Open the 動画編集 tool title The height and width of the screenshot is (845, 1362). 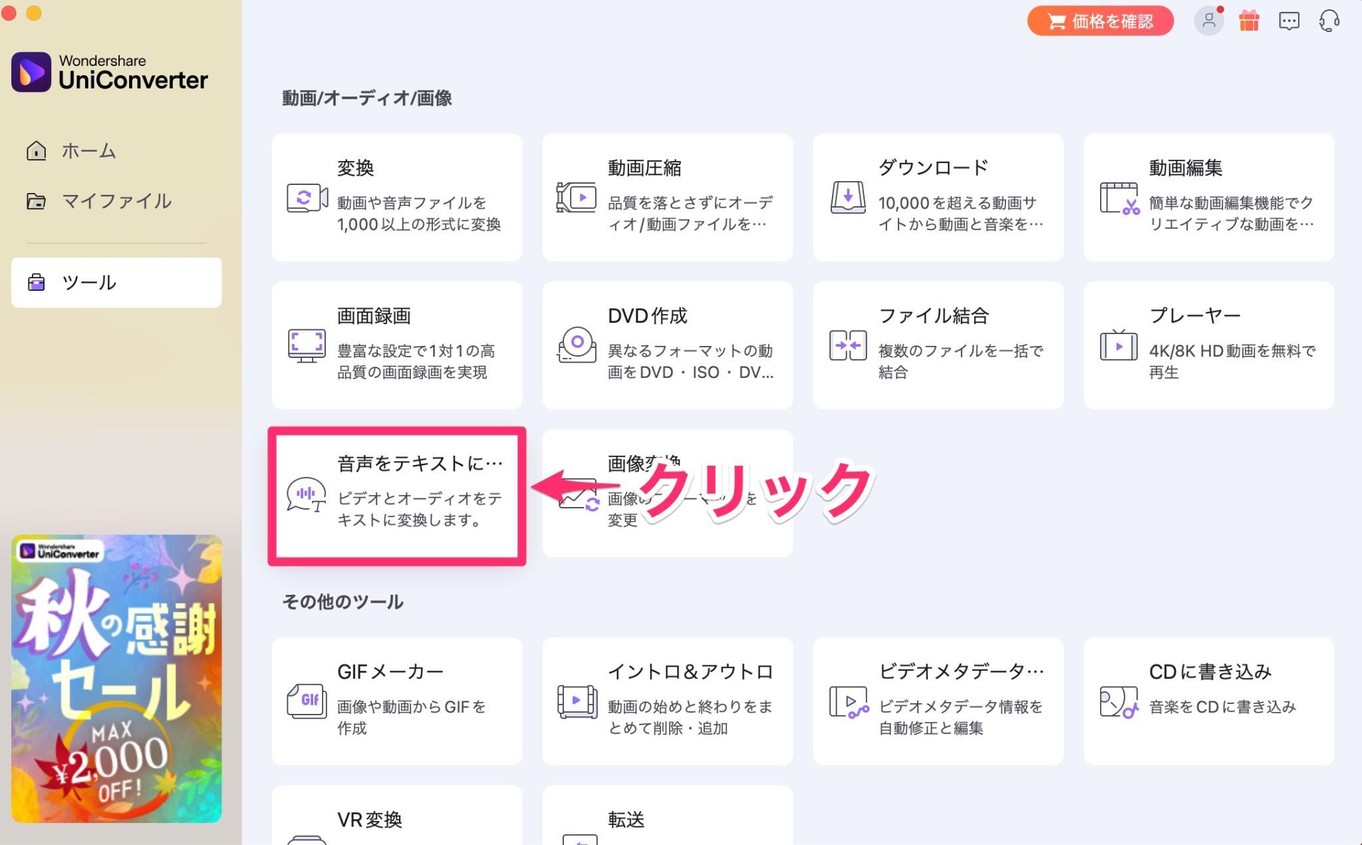[x=1186, y=168]
